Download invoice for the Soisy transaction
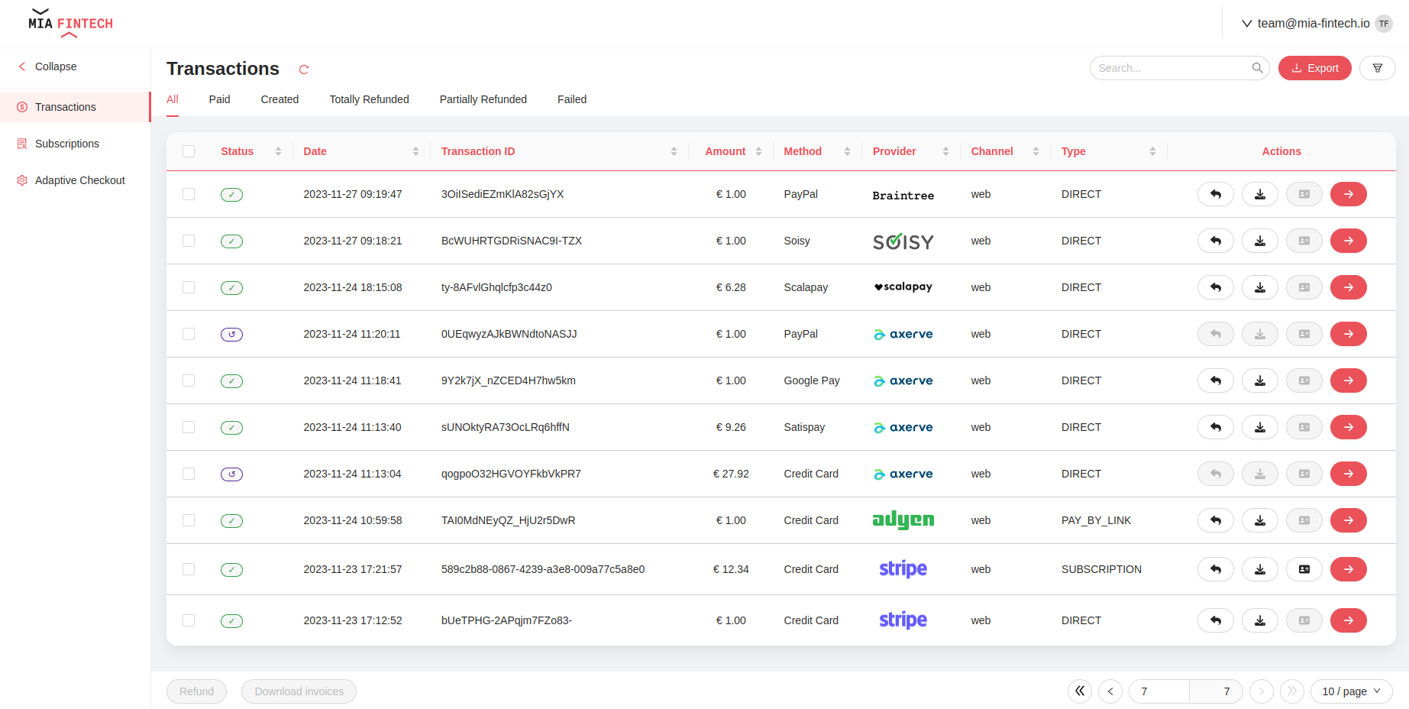 coord(1259,241)
